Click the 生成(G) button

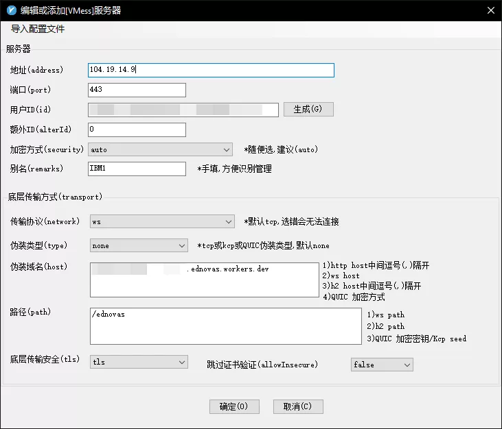point(308,109)
